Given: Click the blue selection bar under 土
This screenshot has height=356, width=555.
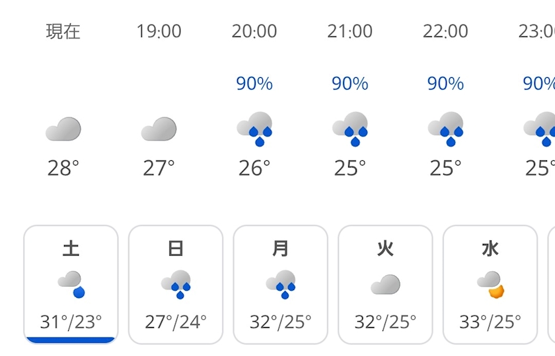Looking at the screenshot, I should [71, 340].
